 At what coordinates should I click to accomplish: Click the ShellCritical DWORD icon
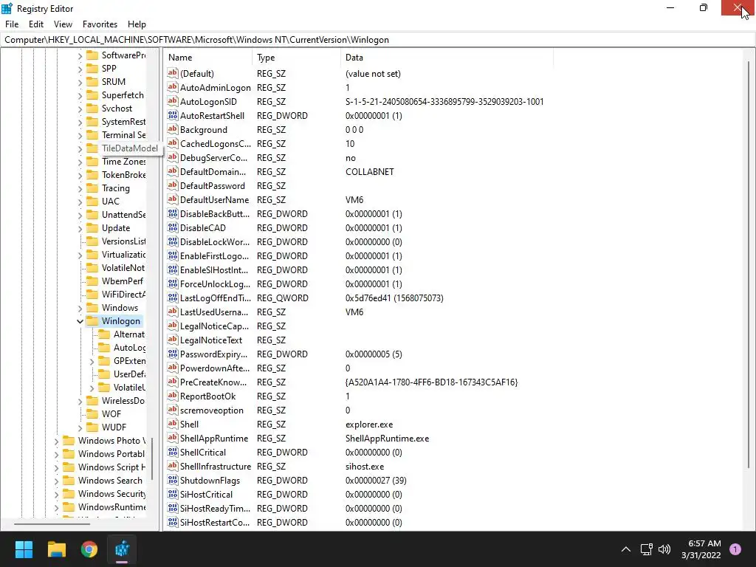tap(173, 452)
